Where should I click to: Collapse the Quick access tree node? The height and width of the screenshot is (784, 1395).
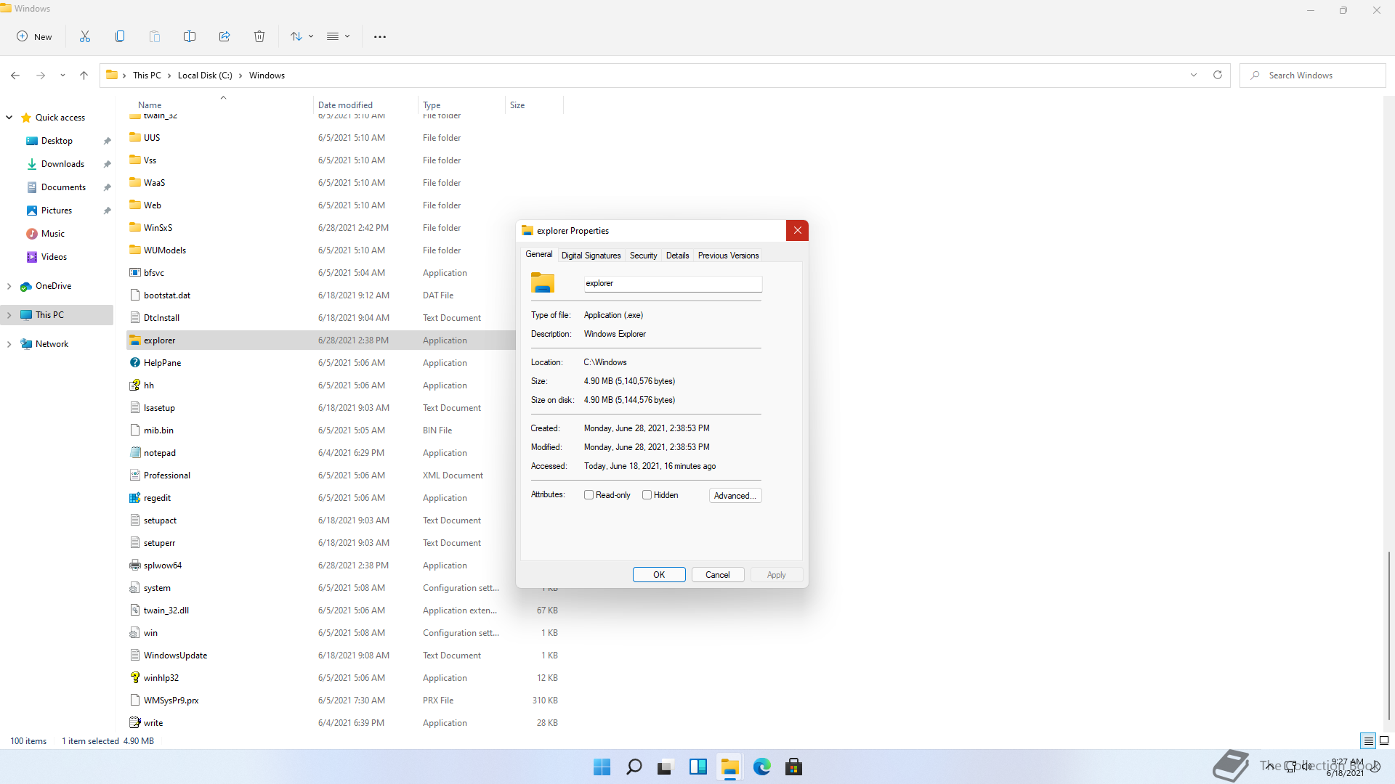point(9,118)
